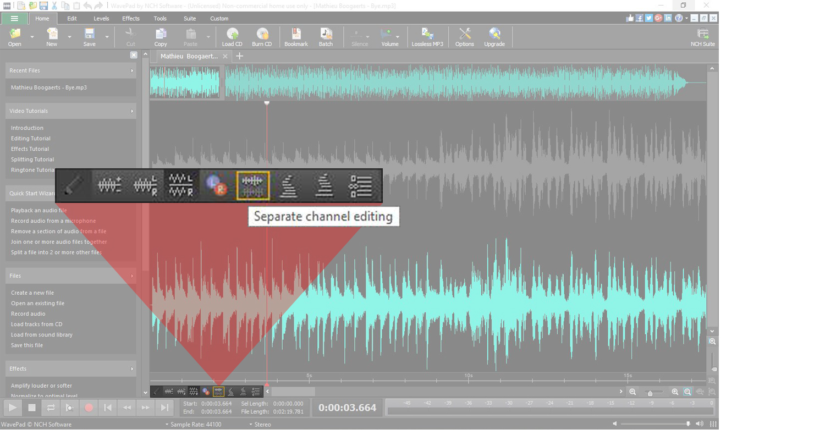Open the Tools menu tab
Image resolution: width=825 pixels, height=440 pixels.
[x=160, y=18]
